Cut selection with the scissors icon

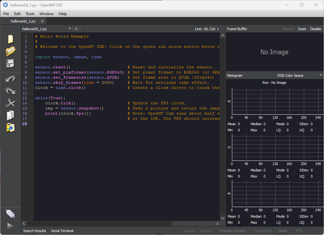(10, 103)
